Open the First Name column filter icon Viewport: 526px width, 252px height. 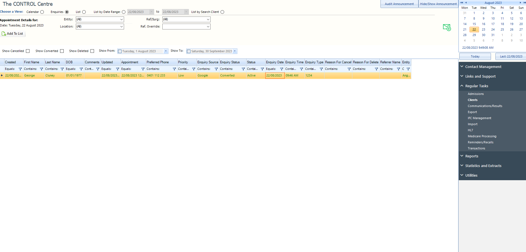point(41,69)
